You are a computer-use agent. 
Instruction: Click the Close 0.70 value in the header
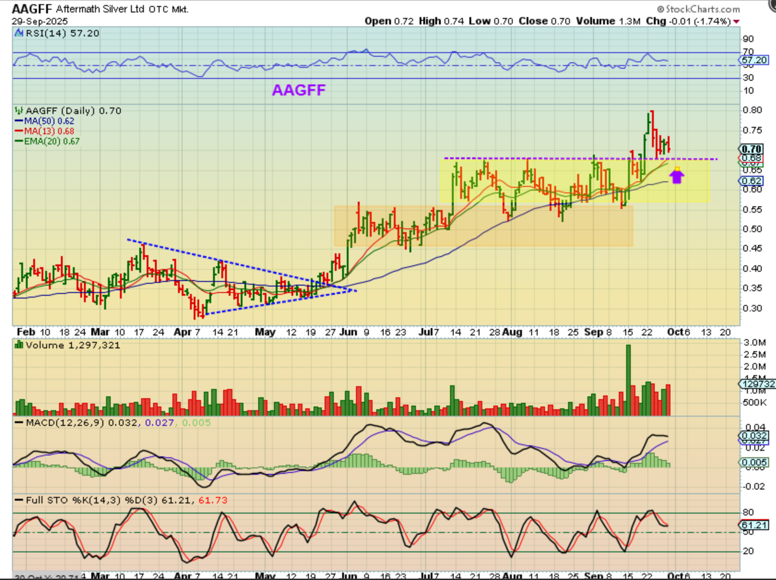coord(545,21)
